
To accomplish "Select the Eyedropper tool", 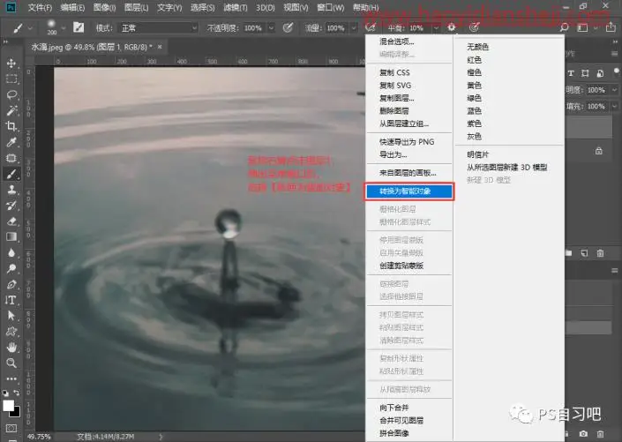I will [11, 142].
